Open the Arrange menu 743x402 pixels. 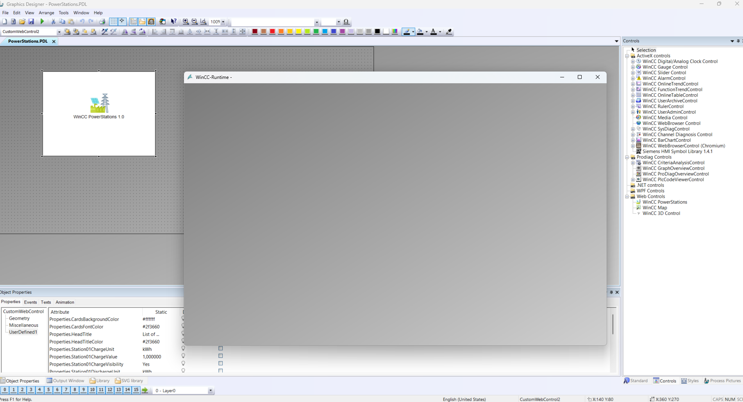[x=46, y=13]
